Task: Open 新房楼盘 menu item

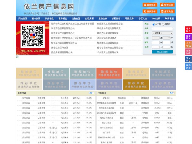Action: [x=49, y=19]
